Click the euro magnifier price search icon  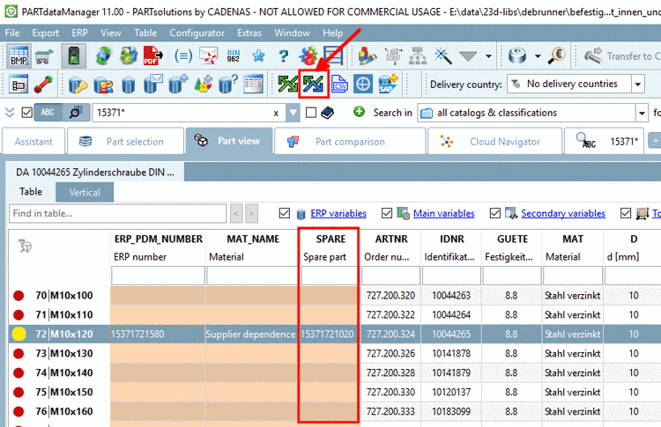556,56
